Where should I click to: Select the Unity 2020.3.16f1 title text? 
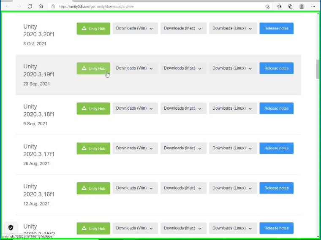[39, 190]
